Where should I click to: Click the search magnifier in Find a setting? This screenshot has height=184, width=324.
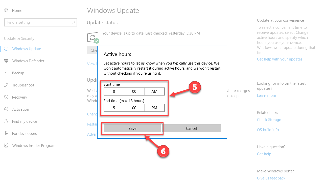(x=74, y=22)
